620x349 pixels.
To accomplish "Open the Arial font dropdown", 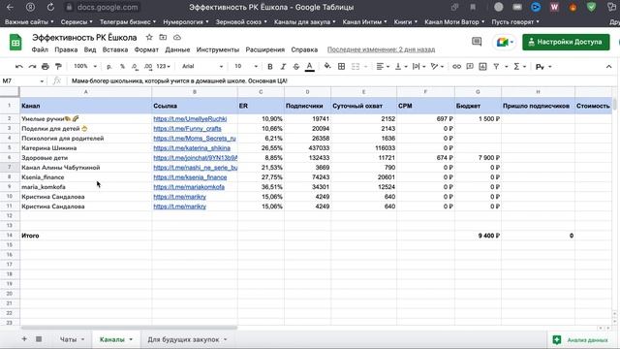I will [202, 66].
